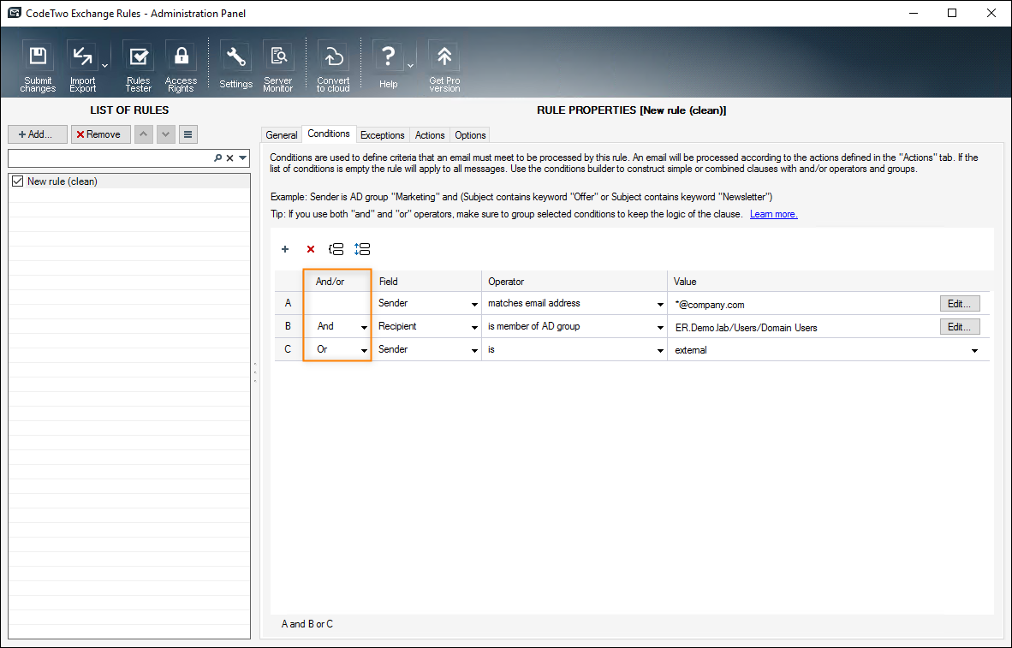
Task: Expand the search filter dropdown arrow
Action: 242,158
